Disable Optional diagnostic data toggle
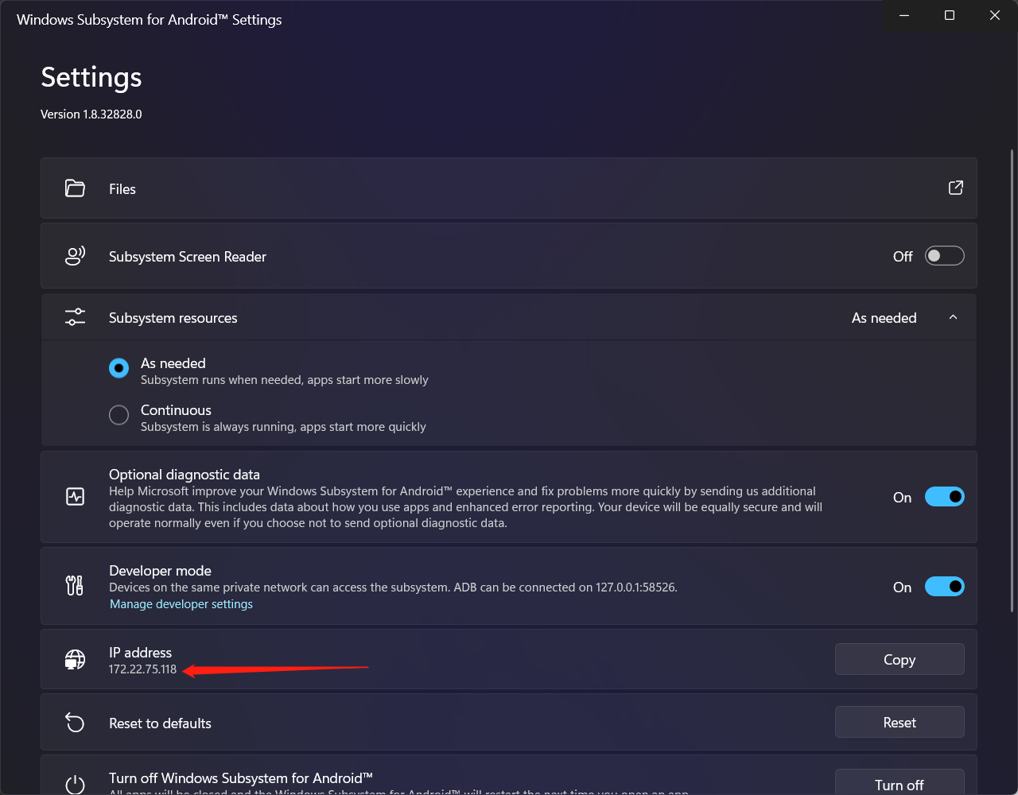Viewport: 1018px width, 795px height. (x=944, y=497)
